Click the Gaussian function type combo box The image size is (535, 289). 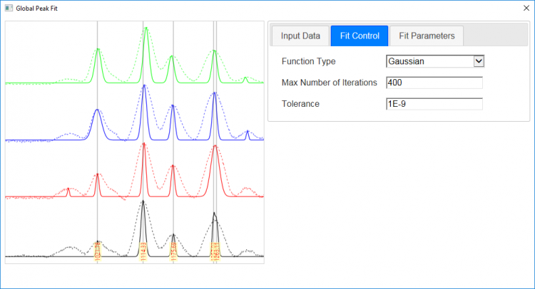[429, 61]
